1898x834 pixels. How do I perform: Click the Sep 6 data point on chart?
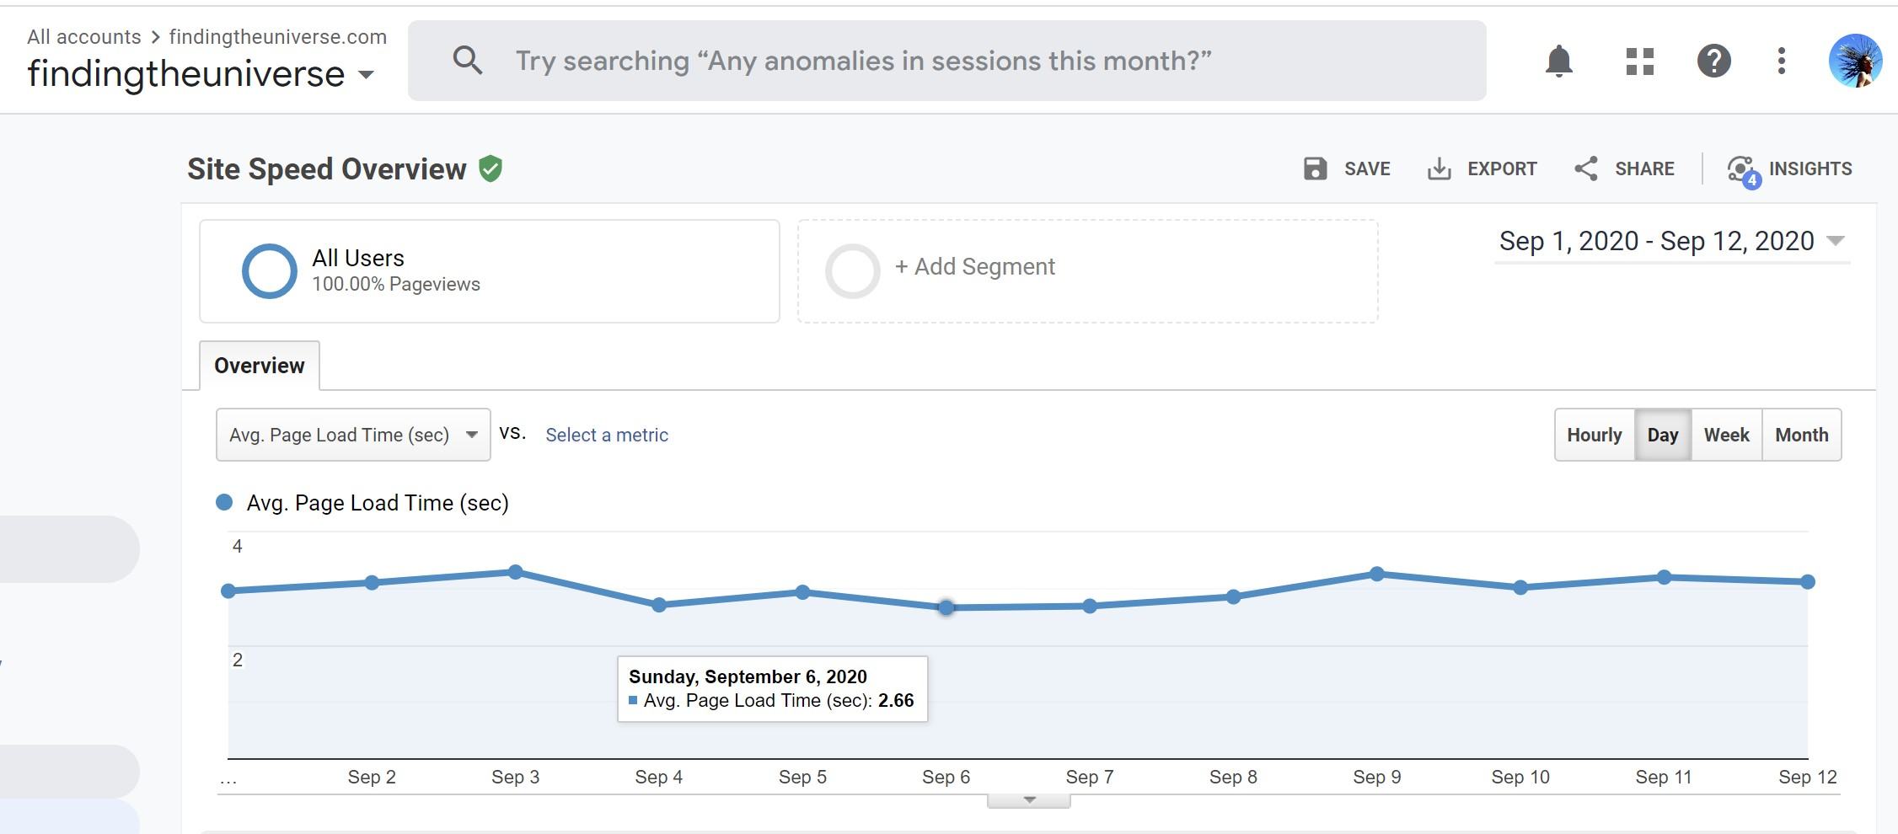(946, 607)
